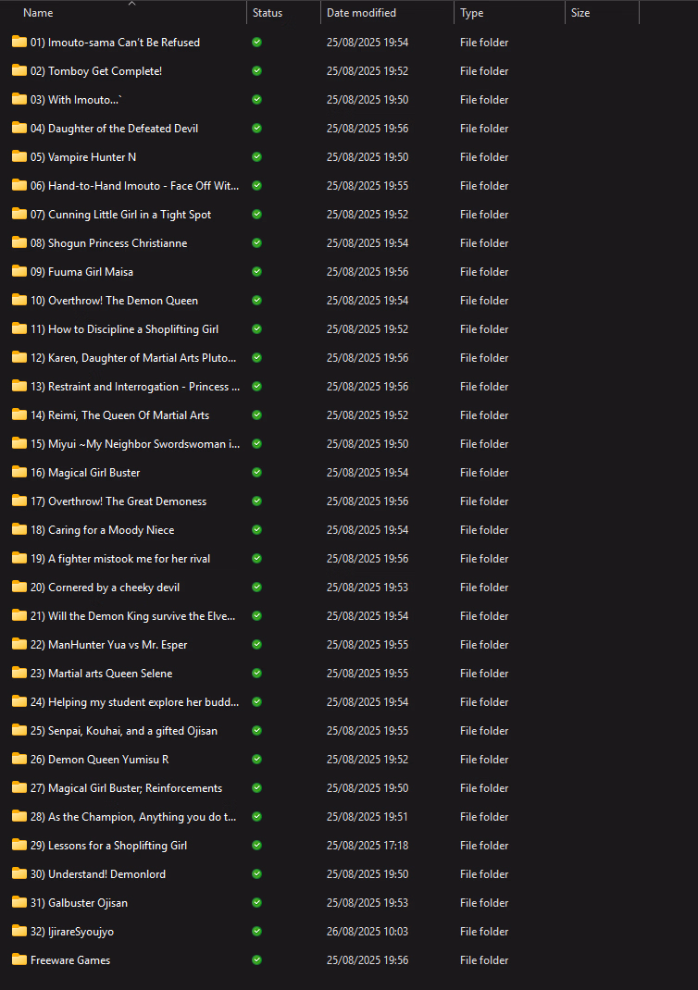This screenshot has height=990, width=698.
Task: Click the Type column header
Action: [x=471, y=13]
